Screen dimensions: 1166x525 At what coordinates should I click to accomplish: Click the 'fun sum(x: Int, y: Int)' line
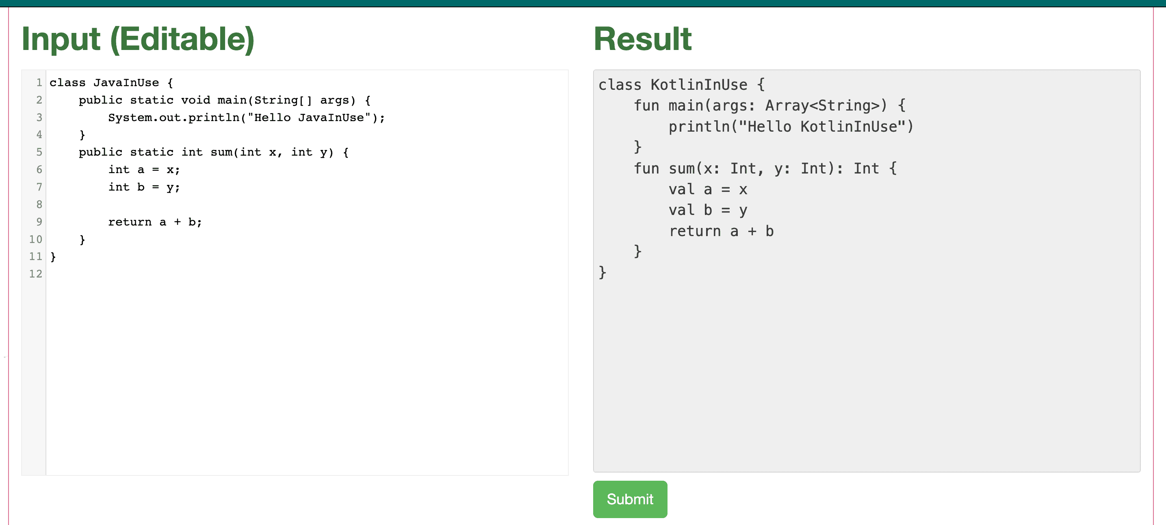coord(765,168)
